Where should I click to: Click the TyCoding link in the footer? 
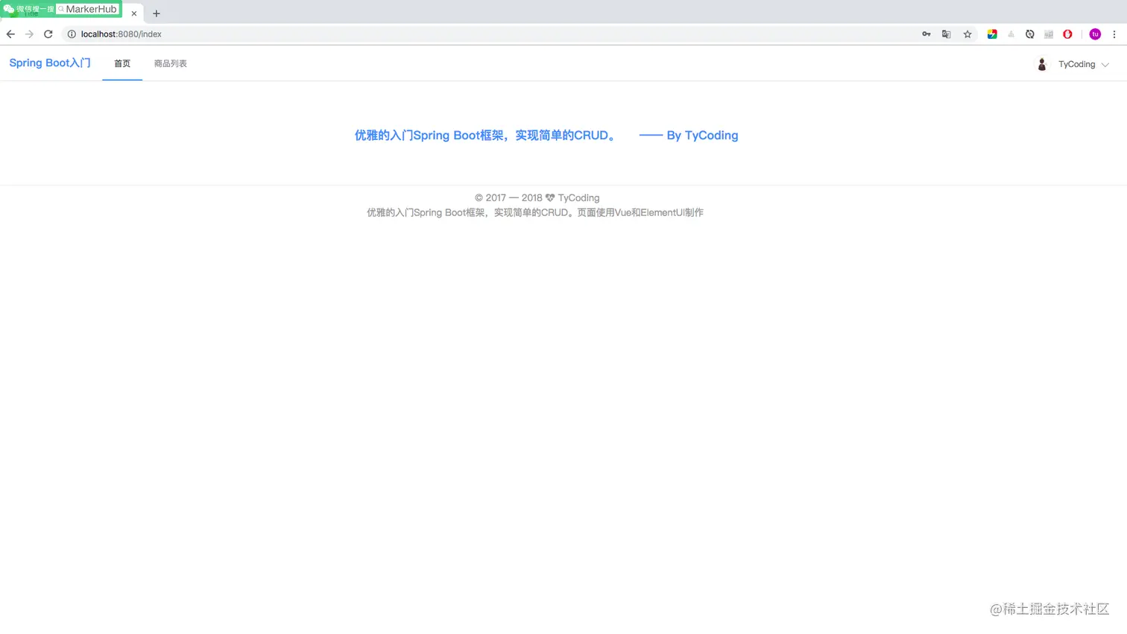pos(578,198)
